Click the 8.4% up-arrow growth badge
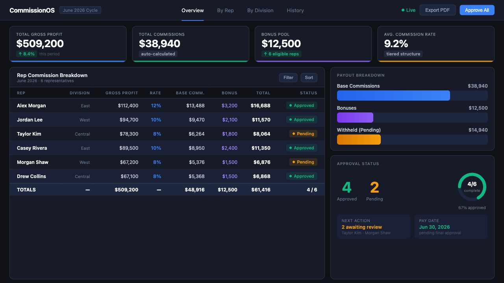This screenshot has height=283, width=504. [x=26, y=54]
